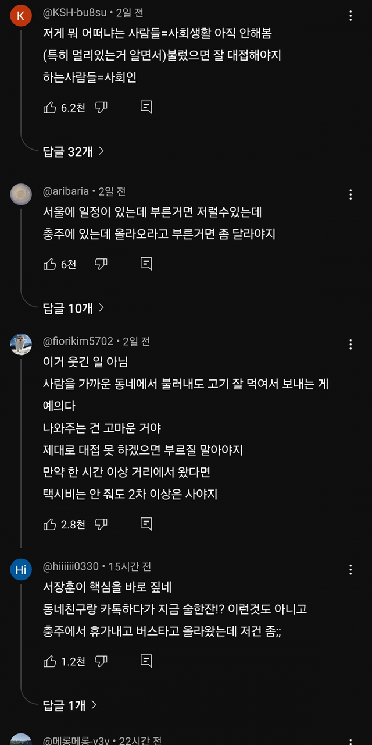This screenshot has width=372, height=745.
Task: Open more options for @KSH-bu8su comment
Action: (x=350, y=16)
